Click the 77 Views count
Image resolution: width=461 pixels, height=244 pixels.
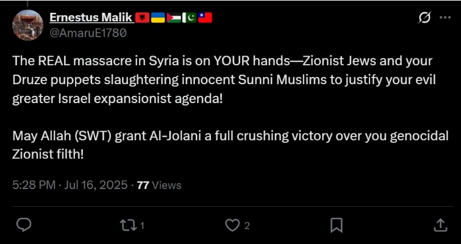(x=159, y=185)
